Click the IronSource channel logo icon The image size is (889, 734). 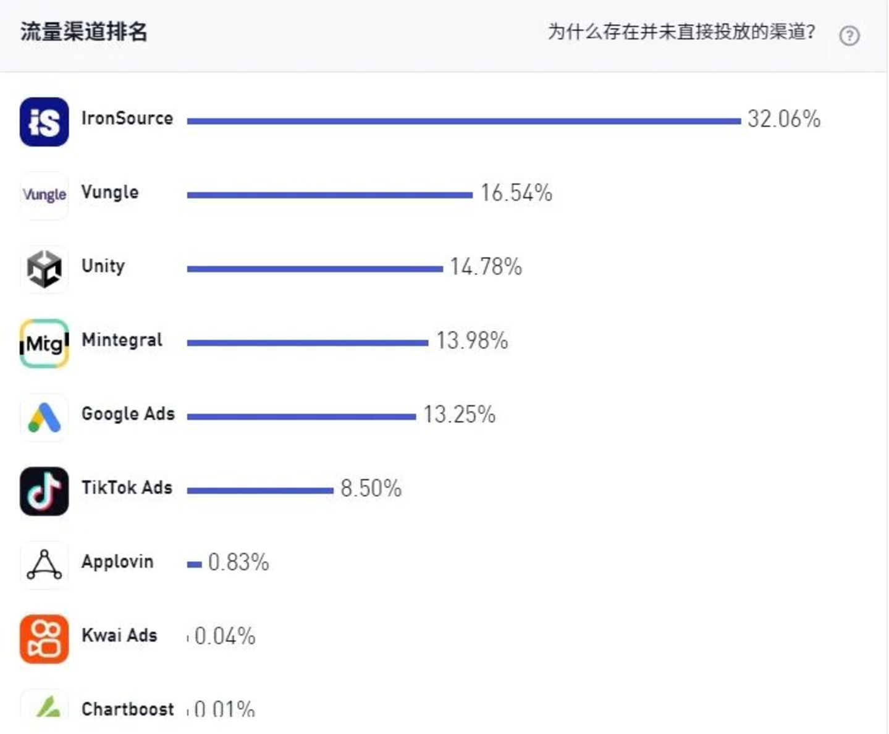coord(44,122)
